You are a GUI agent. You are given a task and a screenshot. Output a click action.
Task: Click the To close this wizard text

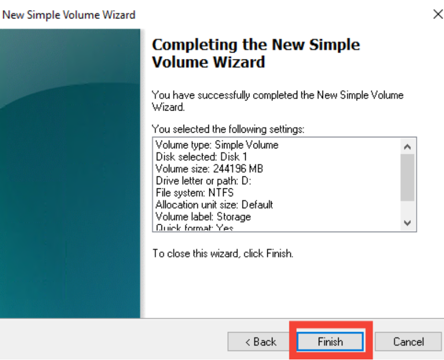[223, 253]
